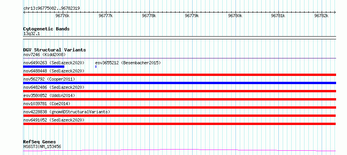
Task: Click the 96781k ruler tick label
Action: click(x=278, y=16)
